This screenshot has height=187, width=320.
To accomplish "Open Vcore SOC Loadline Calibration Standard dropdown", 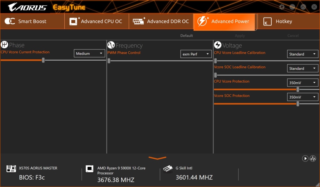I will tap(302, 68).
